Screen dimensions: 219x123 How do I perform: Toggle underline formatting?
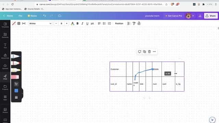point(87,24)
